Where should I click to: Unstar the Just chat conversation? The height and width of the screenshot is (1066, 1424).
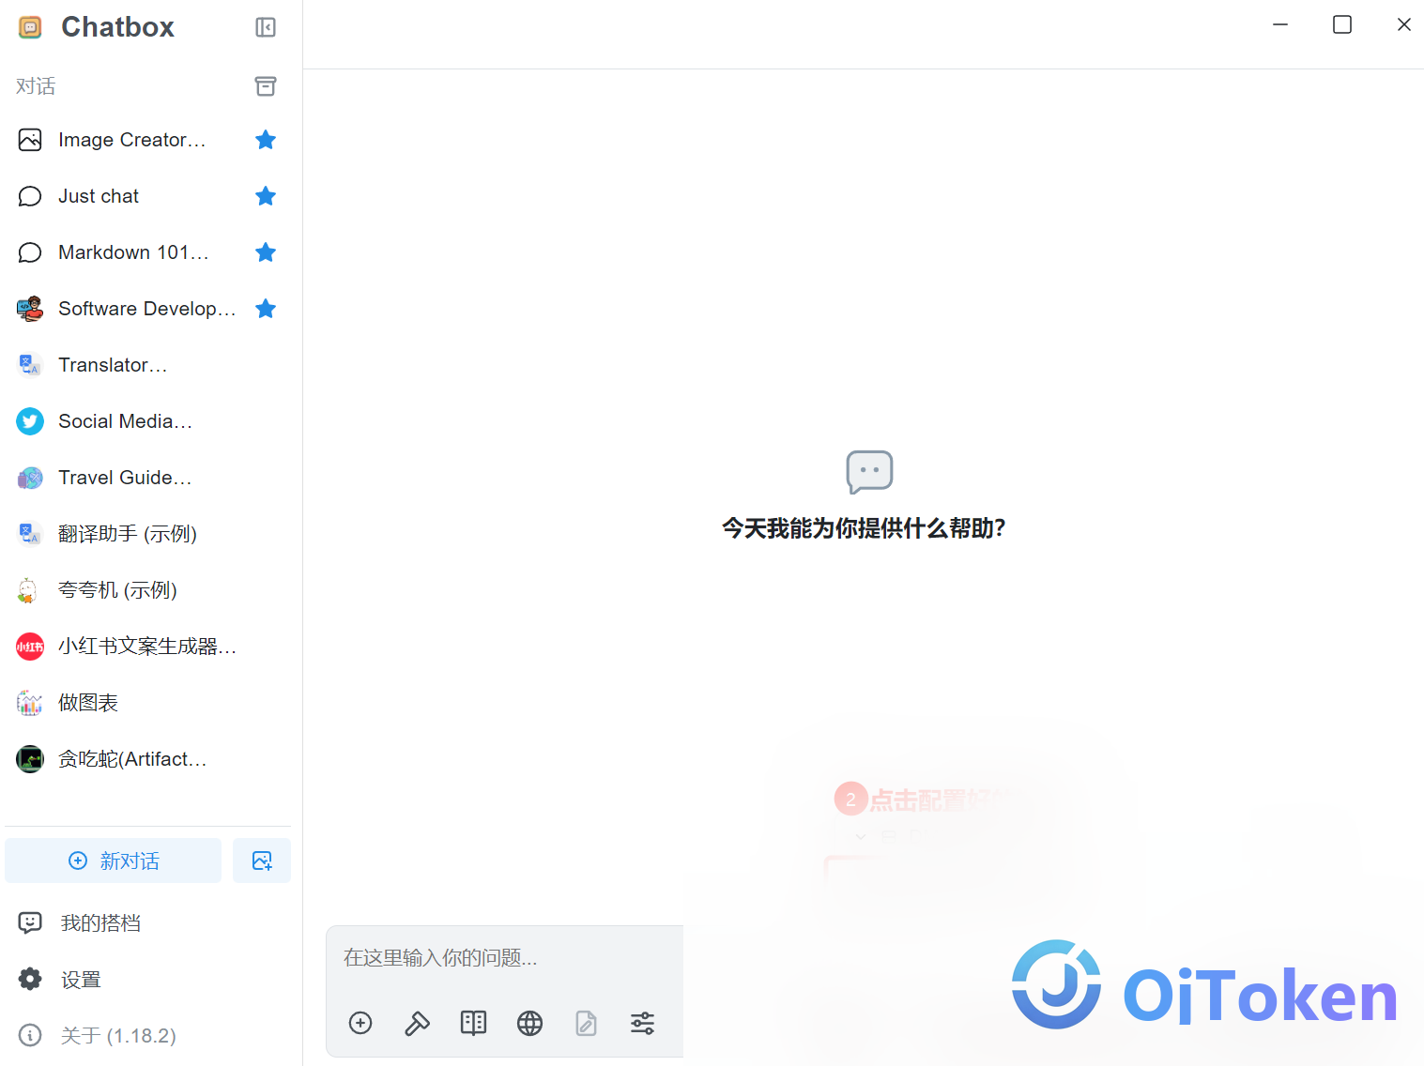(266, 196)
